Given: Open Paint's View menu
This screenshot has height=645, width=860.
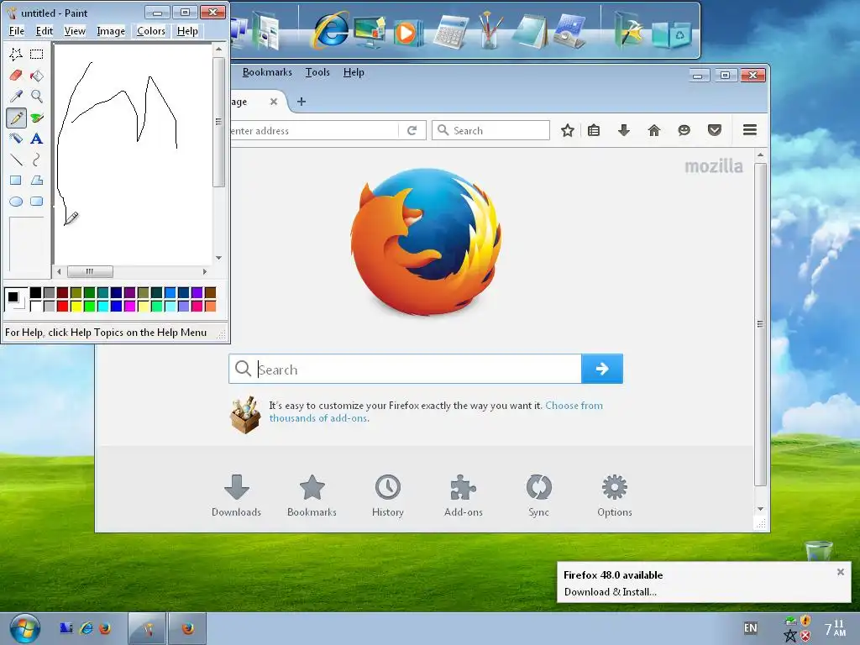Looking at the screenshot, I should 75,31.
